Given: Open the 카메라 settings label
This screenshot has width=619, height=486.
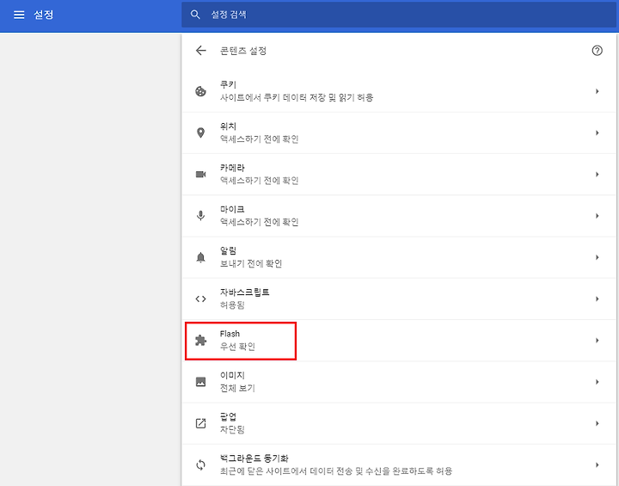Looking at the screenshot, I should click(232, 168).
